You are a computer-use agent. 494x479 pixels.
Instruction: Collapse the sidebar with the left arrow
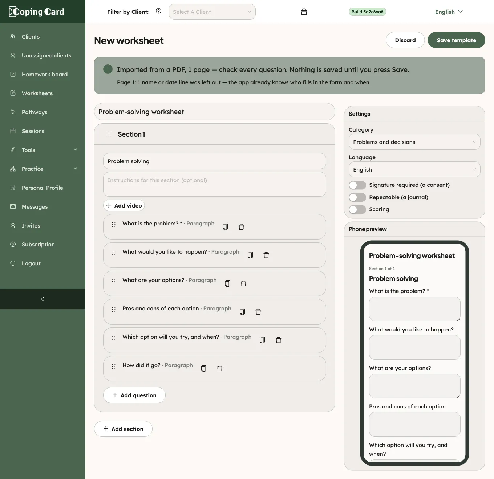point(42,299)
